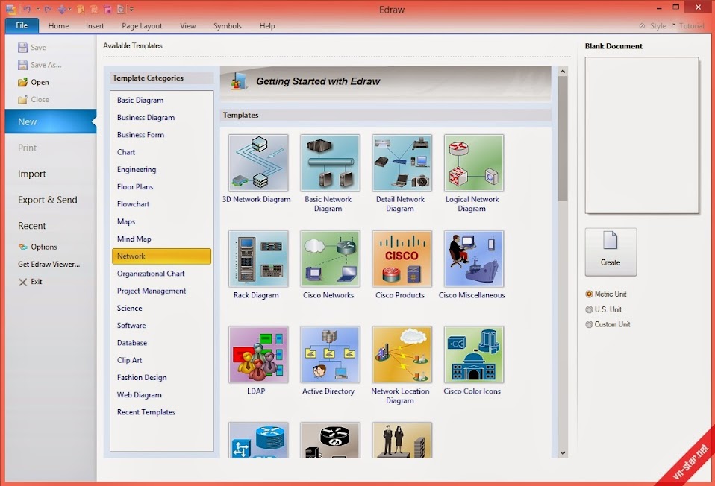Viewport: 715px width, 486px height.
Task: Open the Cisco Networks template
Action: coord(330,259)
